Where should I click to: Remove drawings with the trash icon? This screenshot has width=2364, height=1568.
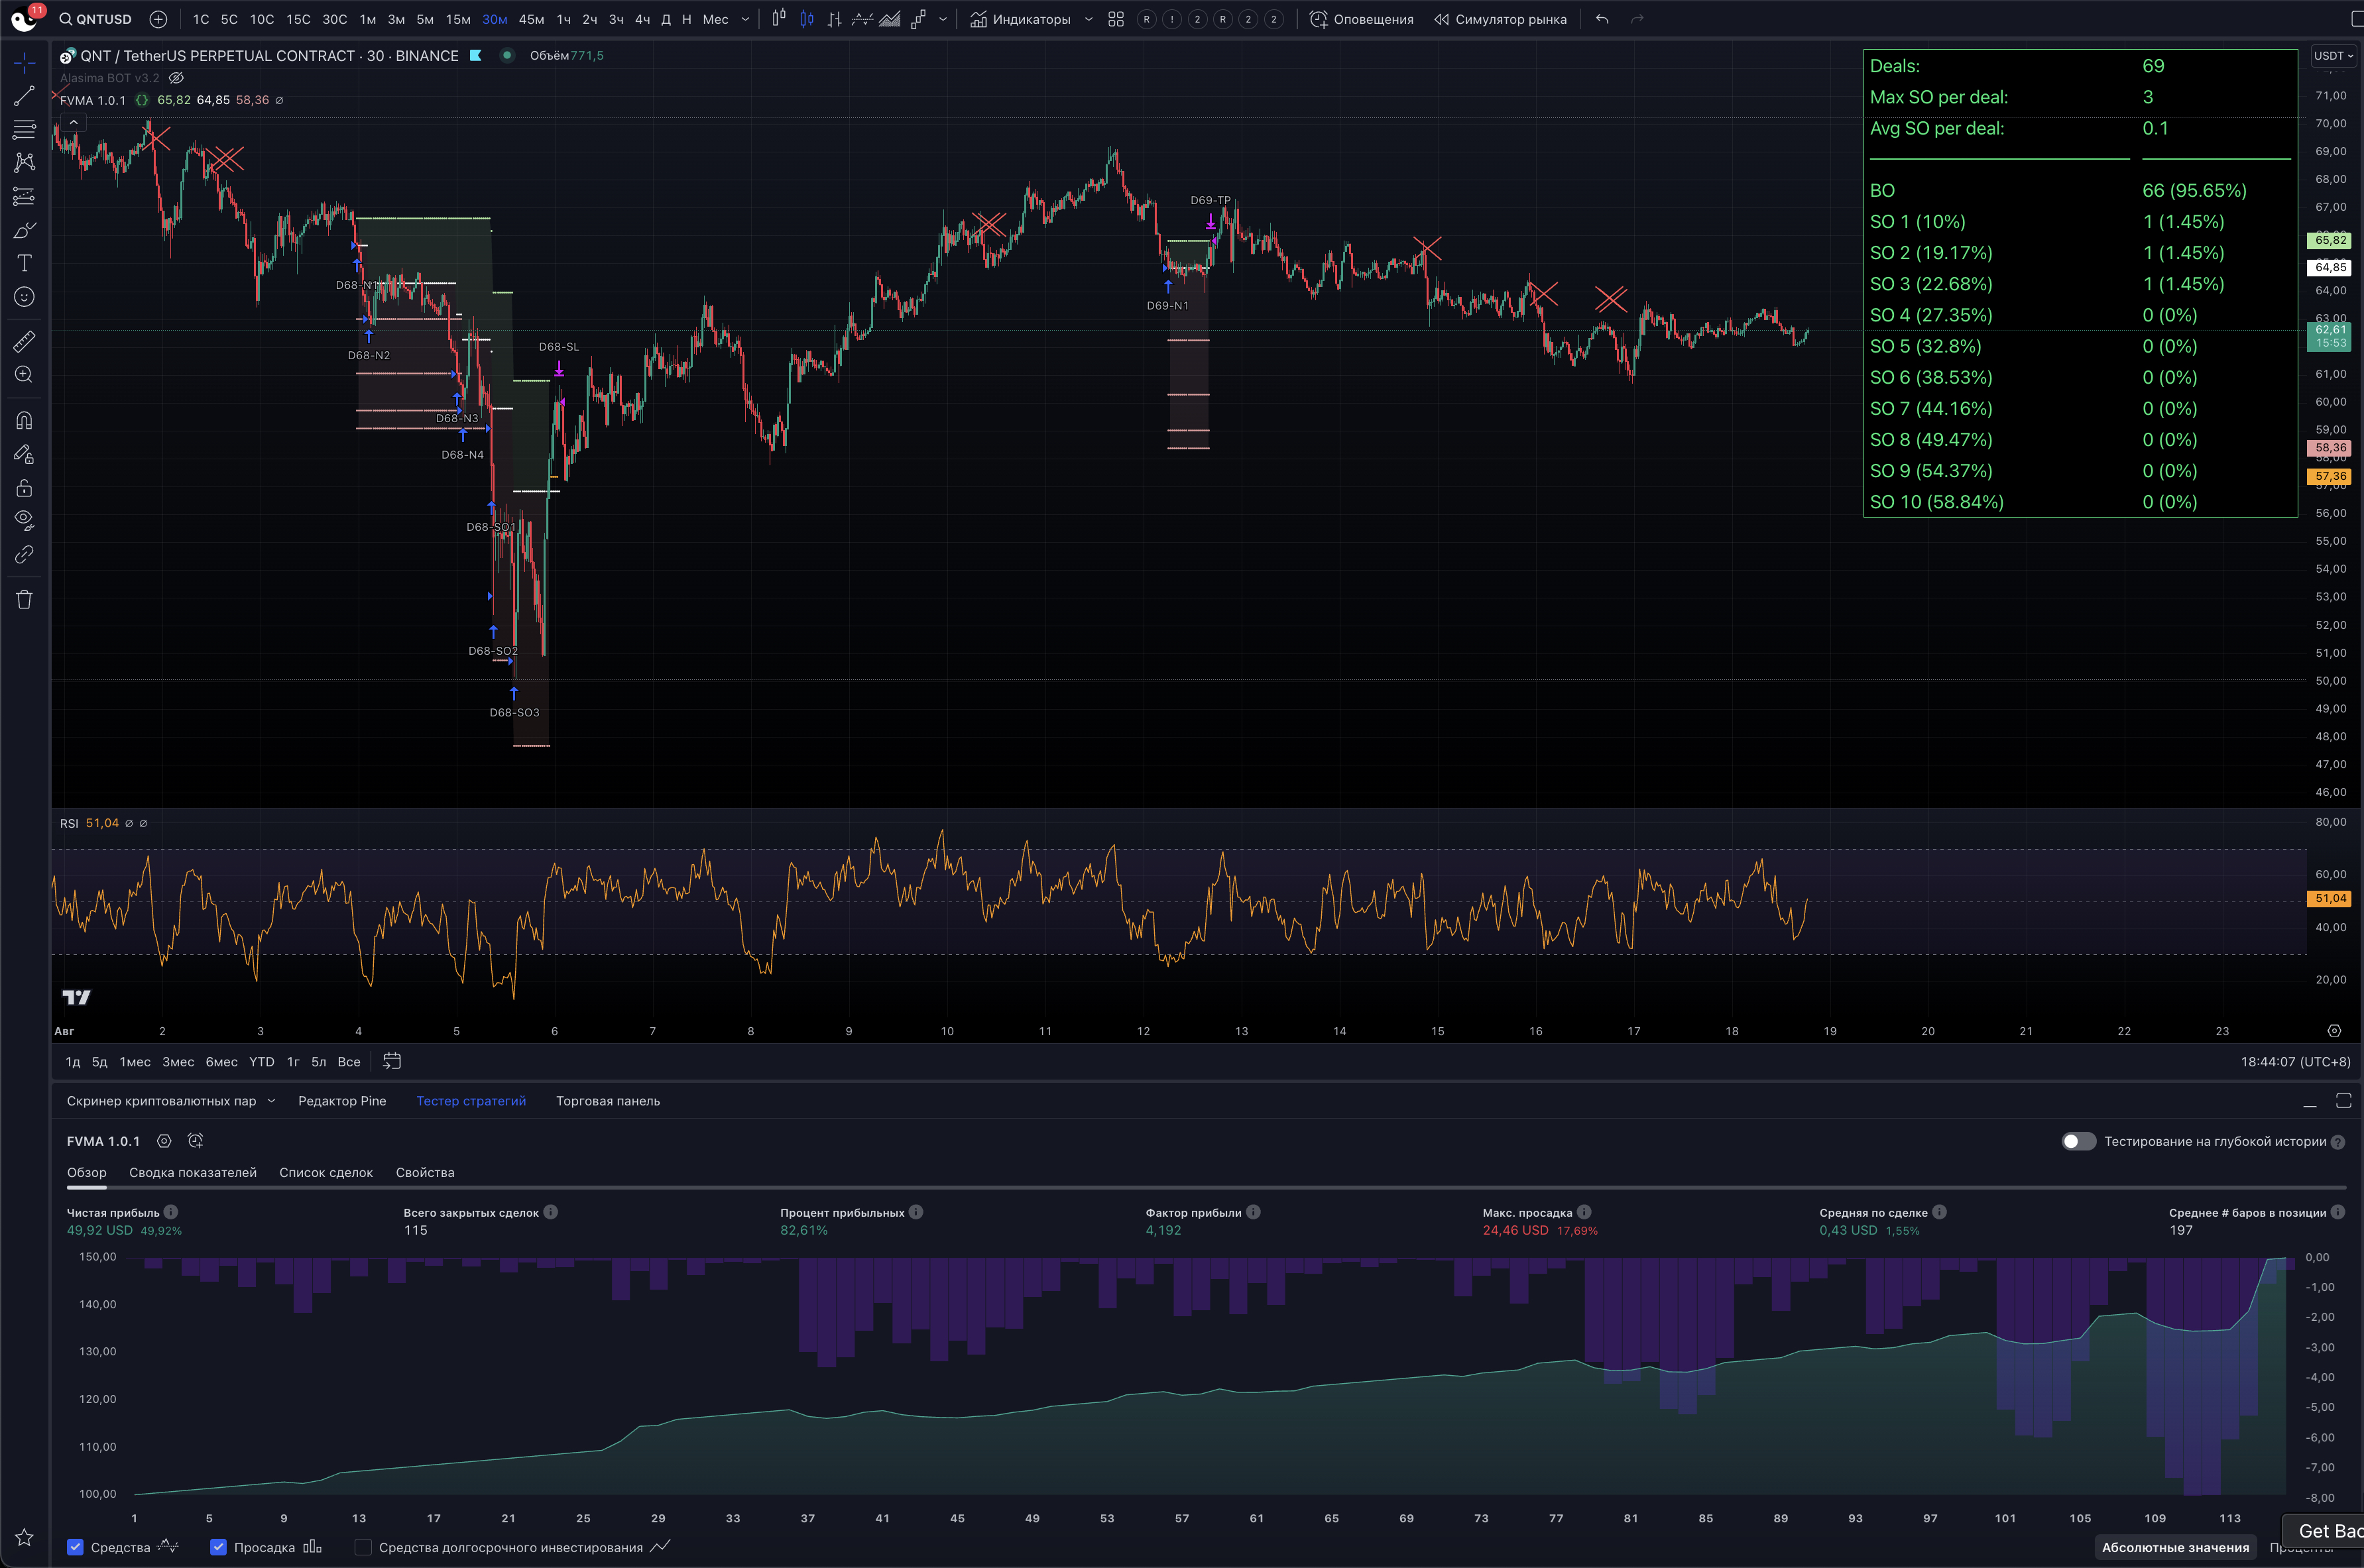(x=24, y=599)
